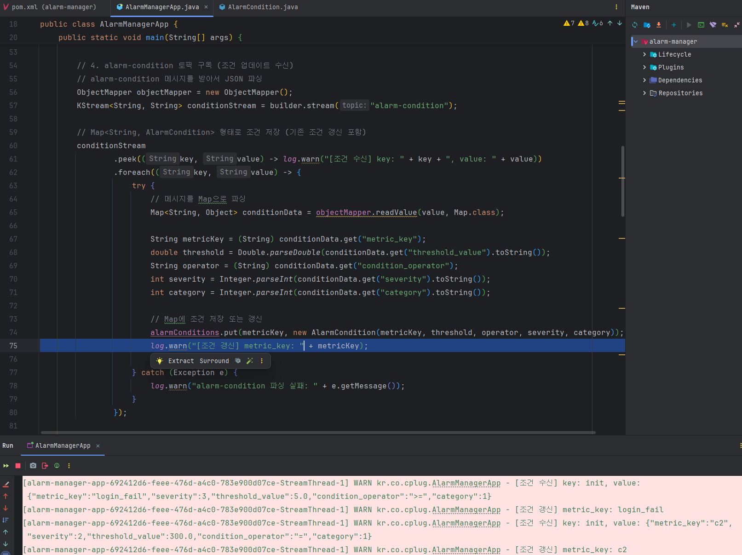This screenshot has height=555, width=742.
Task: Rerun AlarmManagerApp from Run toolbar
Action: (6, 466)
